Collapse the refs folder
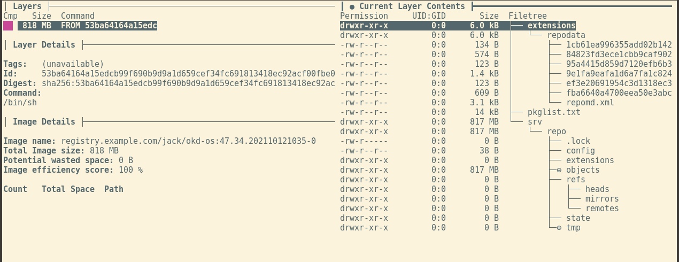Image resolution: width=679 pixels, height=262 pixels. (x=575, y=180)
